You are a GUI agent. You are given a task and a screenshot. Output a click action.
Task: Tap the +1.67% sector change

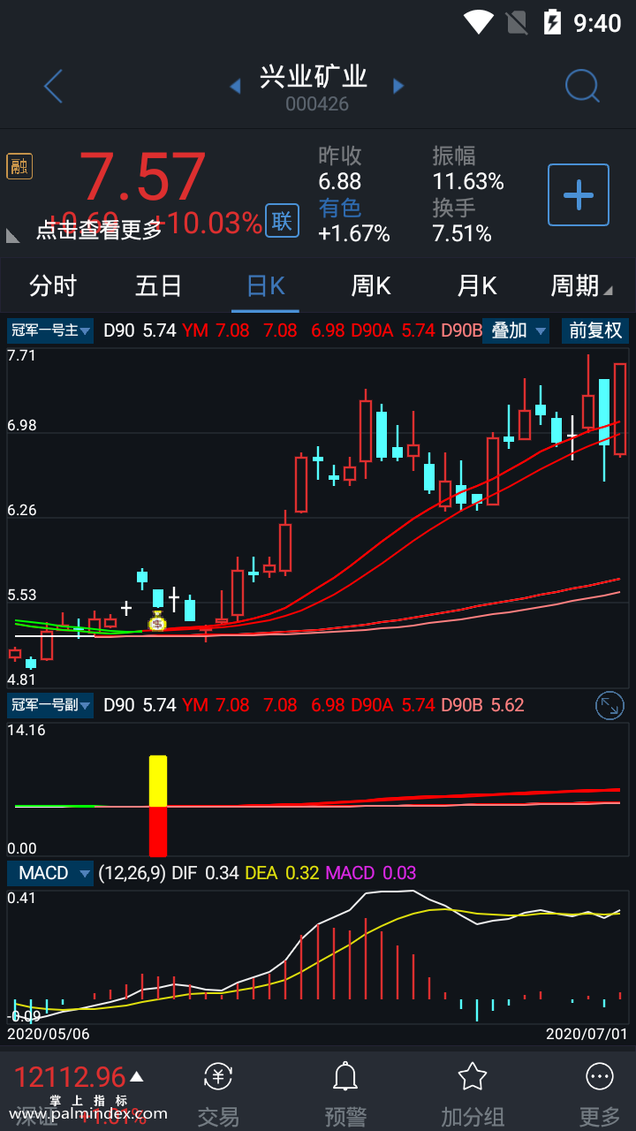point(354,233)
